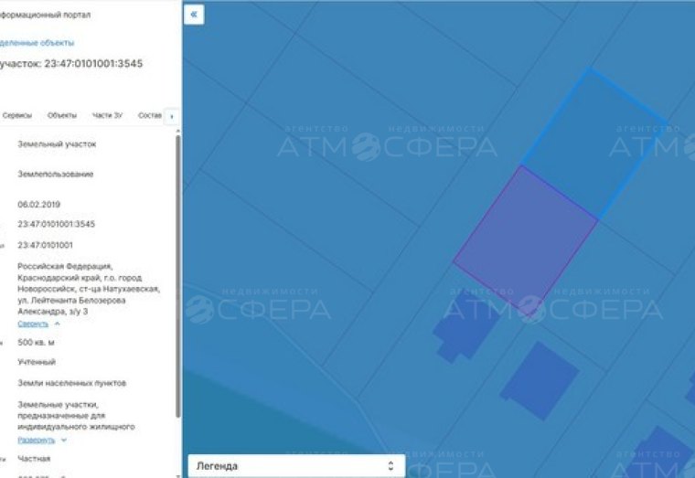
Task: Select the Частная ownership text
Action: point(34,459)
